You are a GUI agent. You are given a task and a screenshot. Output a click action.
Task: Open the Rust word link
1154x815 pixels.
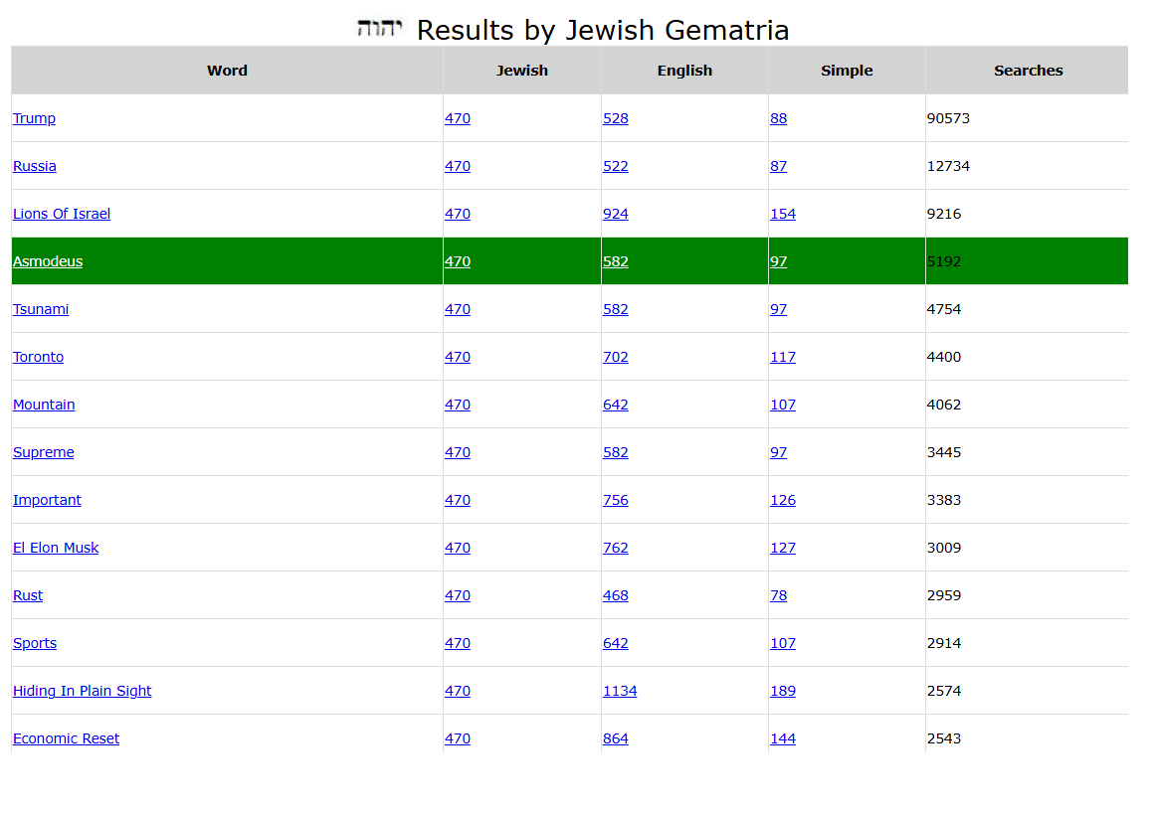[28, 595]
